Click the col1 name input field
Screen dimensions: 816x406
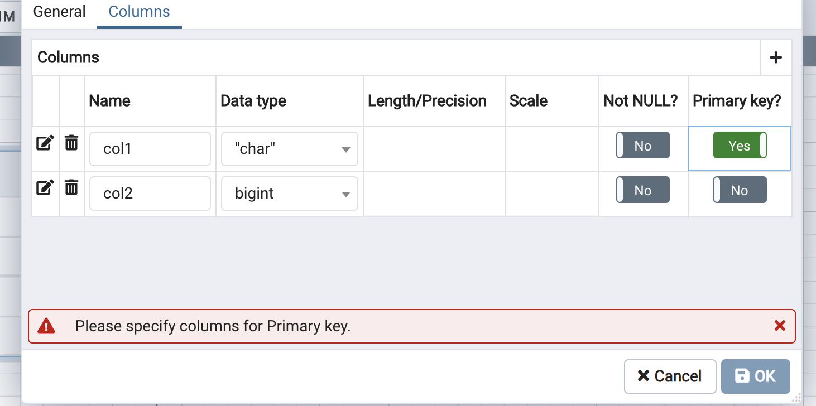[150, 149]
